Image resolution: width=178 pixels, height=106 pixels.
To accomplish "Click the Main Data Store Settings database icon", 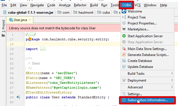I will [x=124, y=49].
